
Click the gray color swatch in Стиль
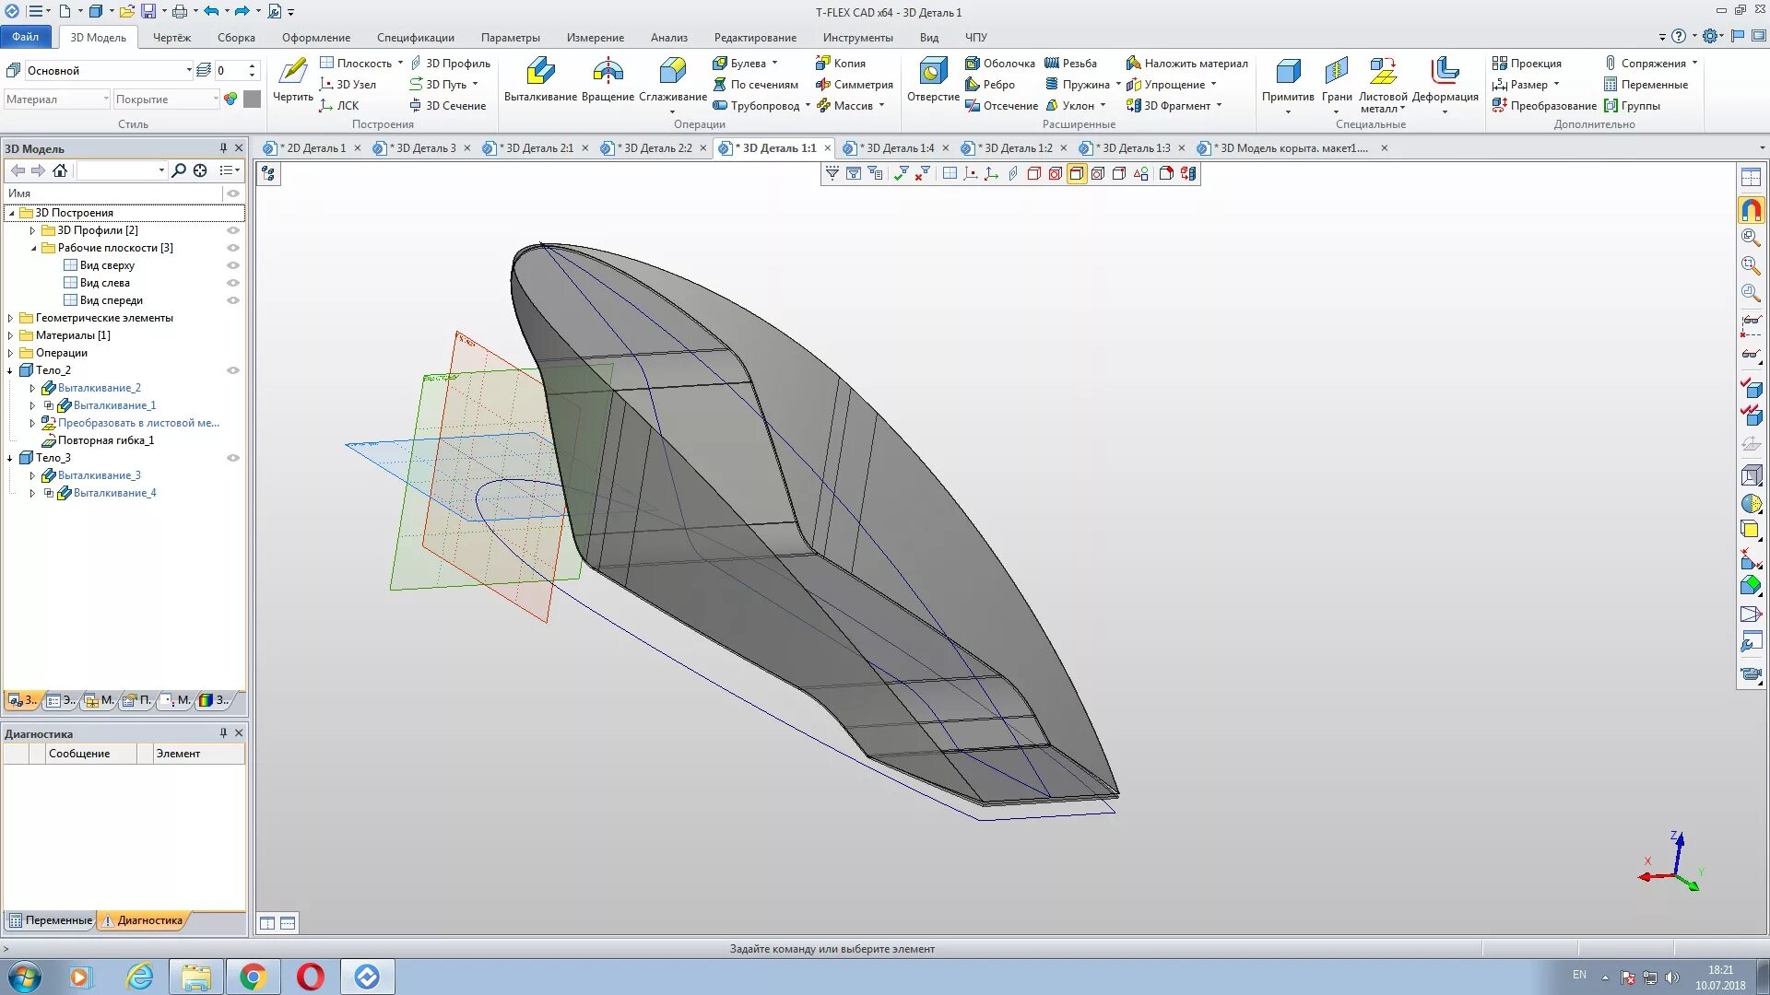[252, 99]
